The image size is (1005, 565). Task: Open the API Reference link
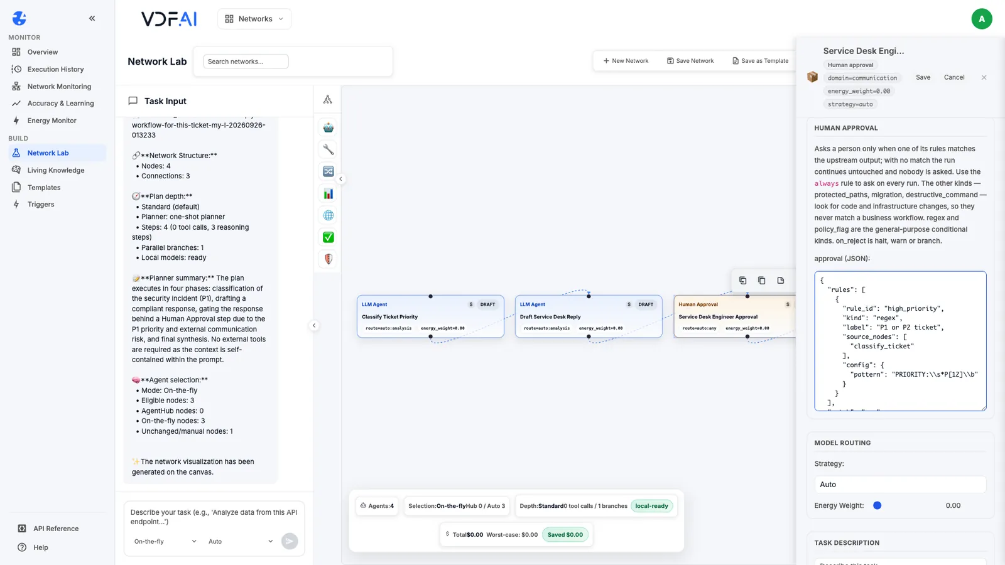pos(56,529)
